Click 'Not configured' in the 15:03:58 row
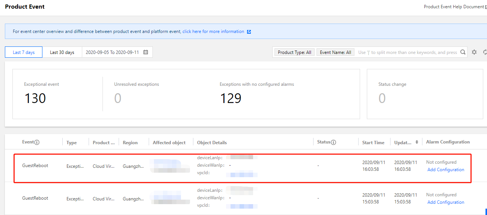 [441, 195]
